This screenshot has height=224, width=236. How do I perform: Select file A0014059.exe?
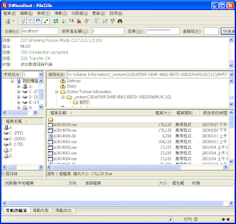65,130
